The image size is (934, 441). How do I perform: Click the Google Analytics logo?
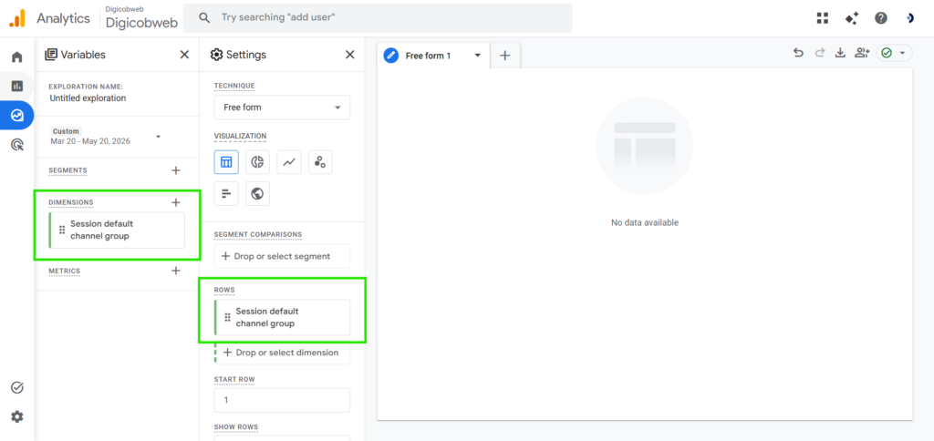coord(16,18)
